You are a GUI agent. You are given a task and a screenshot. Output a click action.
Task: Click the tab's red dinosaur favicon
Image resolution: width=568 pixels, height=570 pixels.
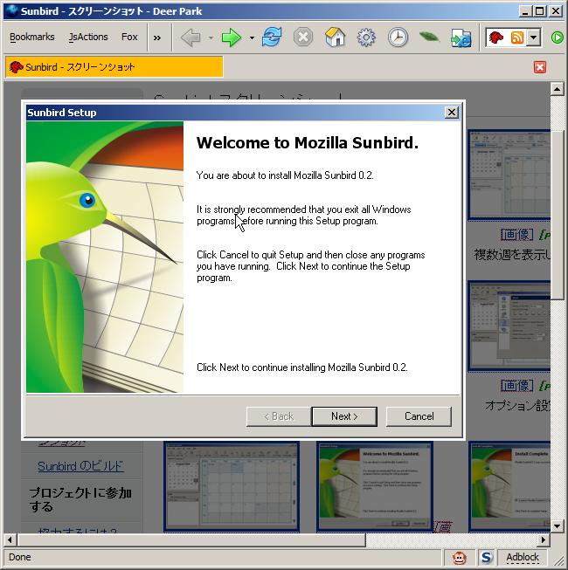[16, 67]
